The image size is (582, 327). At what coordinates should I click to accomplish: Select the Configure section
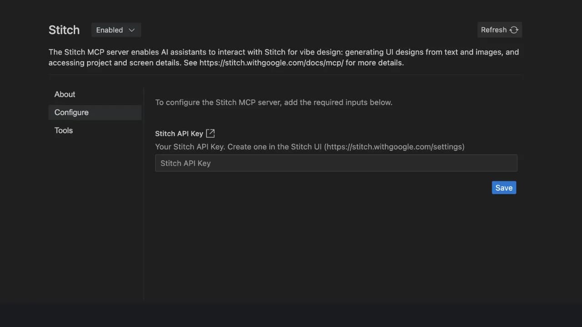click(71, 112)
